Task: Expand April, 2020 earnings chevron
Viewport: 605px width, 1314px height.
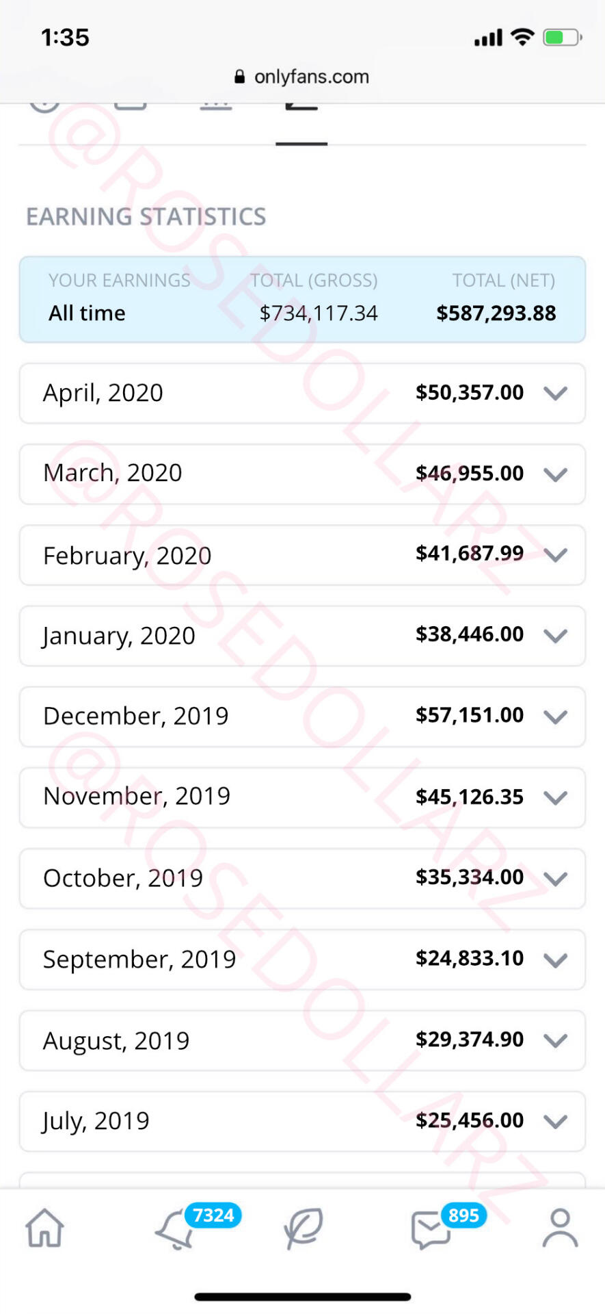Action: (x=555, y=394)
